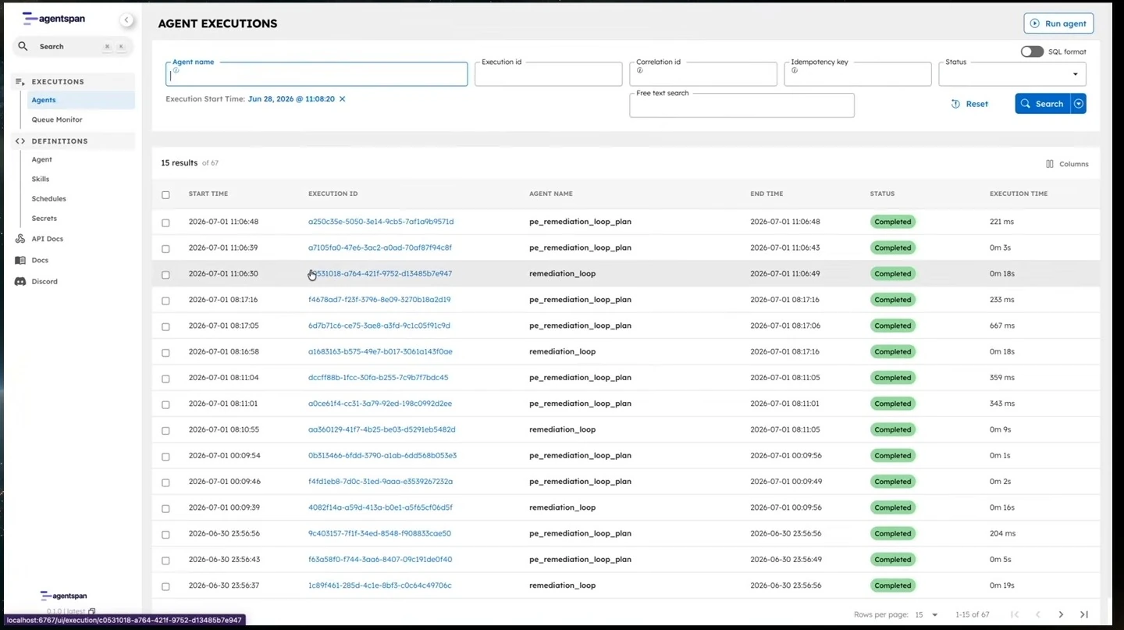Open the Columns chooser
The image size is (1124, 630).
click(1067, 164)
